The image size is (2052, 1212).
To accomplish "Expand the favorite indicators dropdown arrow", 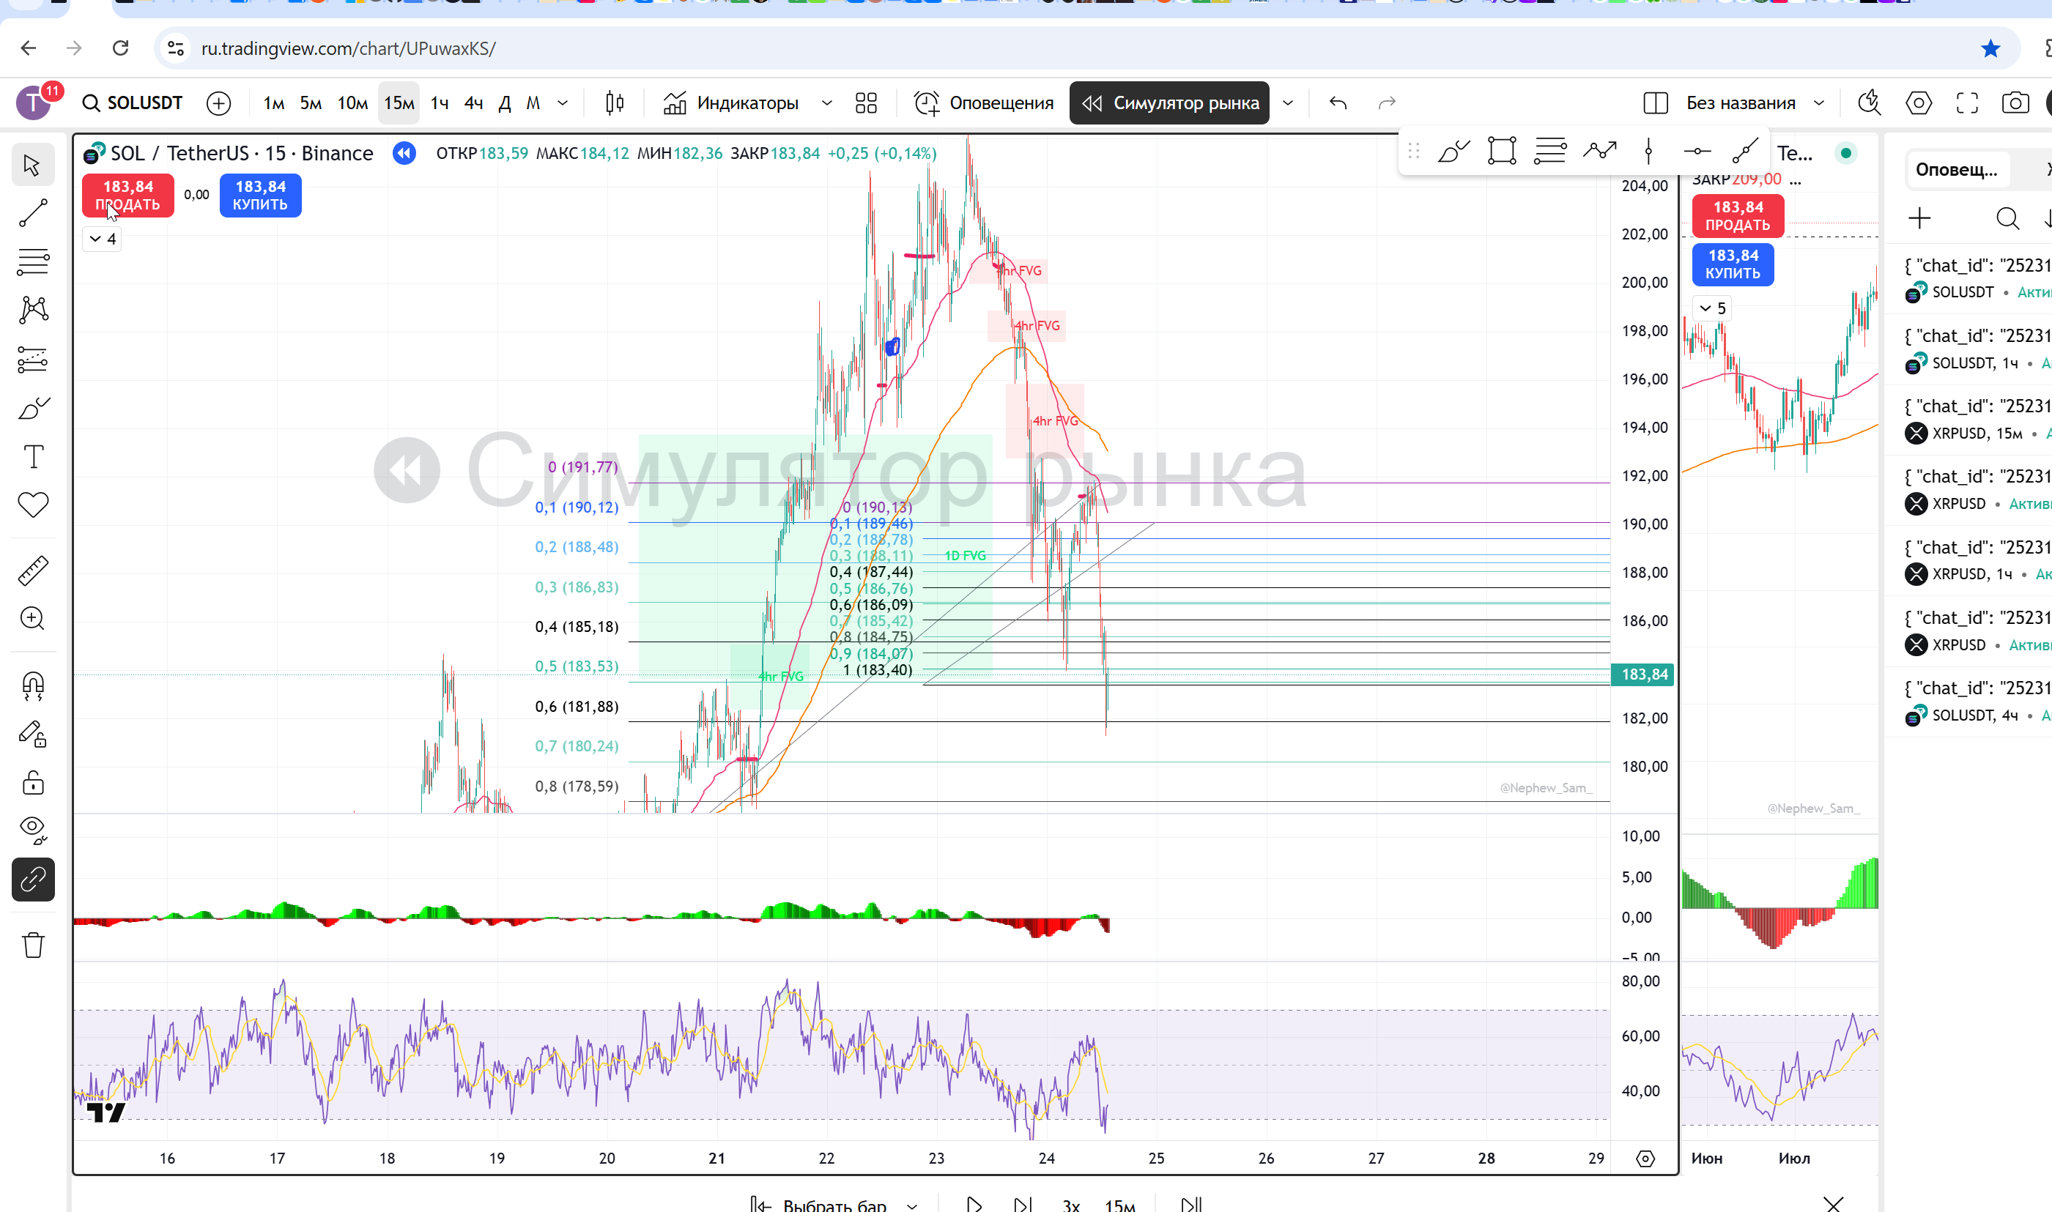I will pos(826,103).
